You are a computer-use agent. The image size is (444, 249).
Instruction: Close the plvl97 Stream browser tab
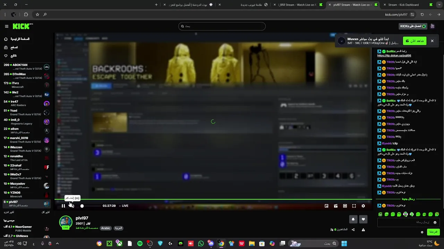(330, 5)
